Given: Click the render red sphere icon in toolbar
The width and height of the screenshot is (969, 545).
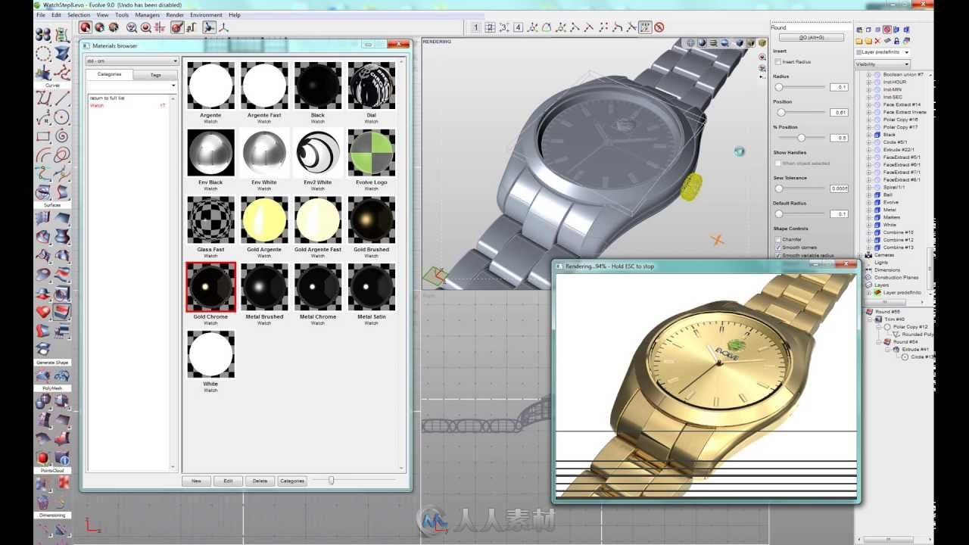Looking at the screenshot, I should [x=86, y=27].
